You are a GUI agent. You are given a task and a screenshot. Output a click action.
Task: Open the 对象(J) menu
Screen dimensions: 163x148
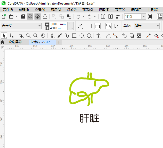(72, 10)
